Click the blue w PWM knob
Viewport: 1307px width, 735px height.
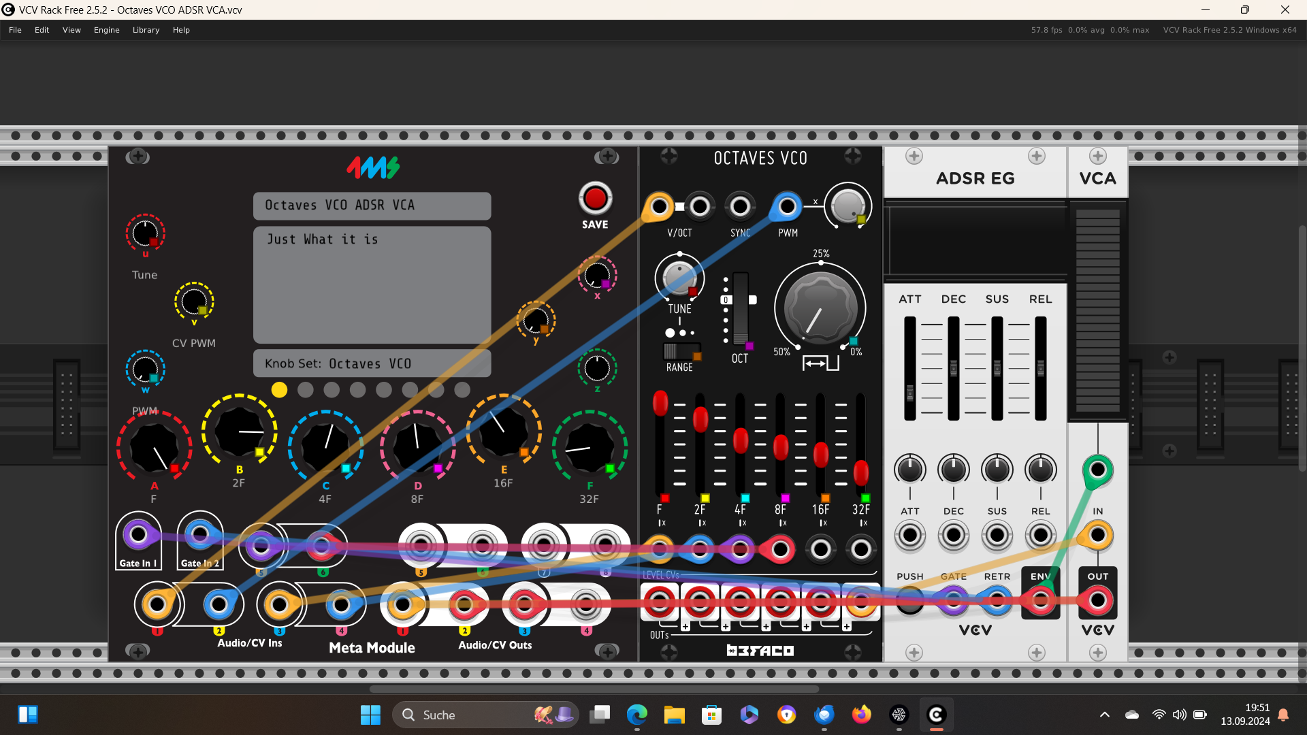click(145, 370)
